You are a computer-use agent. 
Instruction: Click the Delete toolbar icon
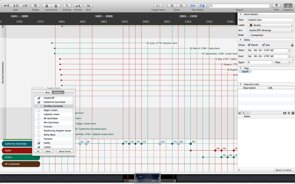[x=35, y=6]
